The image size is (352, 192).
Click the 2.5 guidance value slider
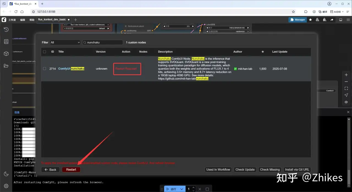tap(179, 26)
